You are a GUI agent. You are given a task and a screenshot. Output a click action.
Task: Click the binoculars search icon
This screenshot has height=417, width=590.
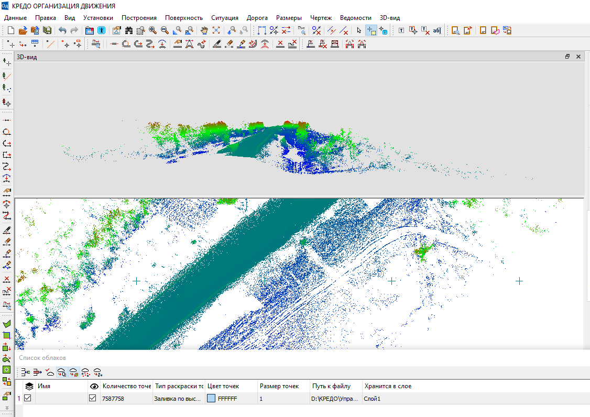(128, 30)
